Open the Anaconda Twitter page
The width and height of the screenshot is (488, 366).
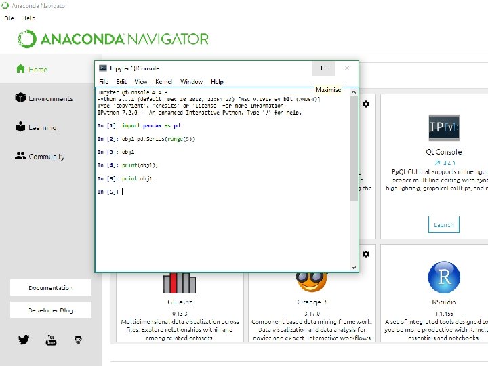(24, 340)
